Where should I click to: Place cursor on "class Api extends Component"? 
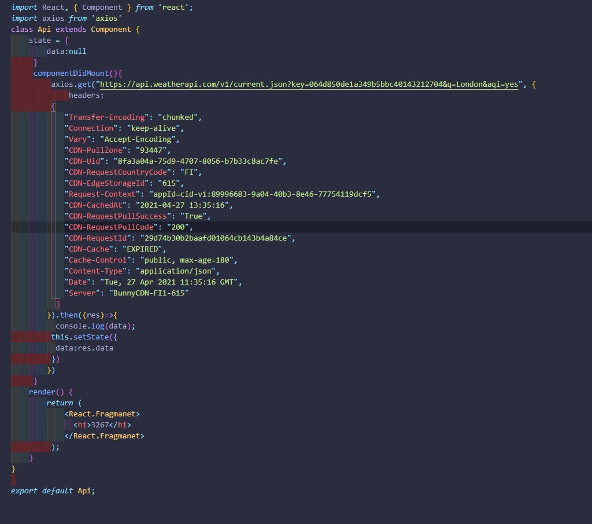(71, 29)
